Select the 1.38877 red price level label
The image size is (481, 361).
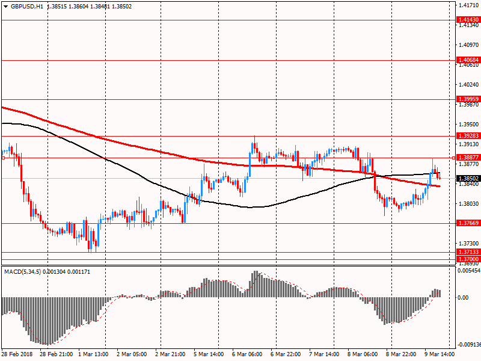(x=468, y=158)
